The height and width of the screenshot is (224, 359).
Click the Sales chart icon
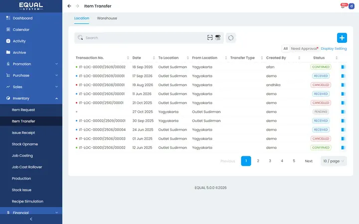pyautogui.click(x=8, y=87)
